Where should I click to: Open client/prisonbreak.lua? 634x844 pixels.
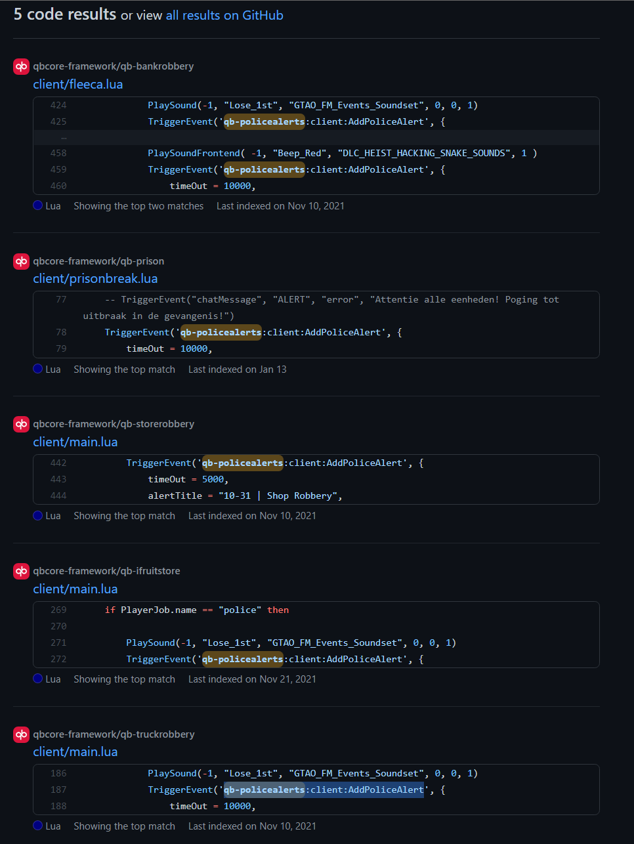point(95,278)
